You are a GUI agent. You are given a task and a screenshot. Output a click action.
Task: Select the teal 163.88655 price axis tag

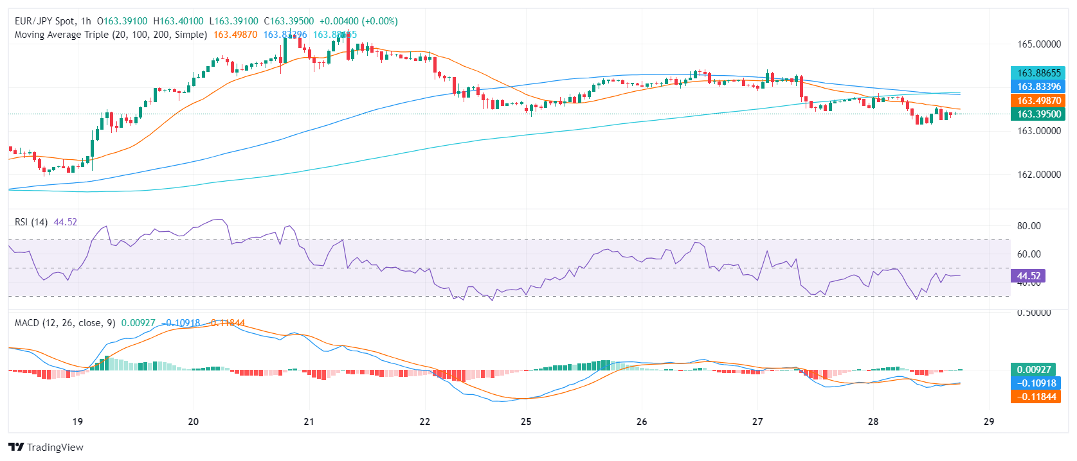(x=1038, y=73)
